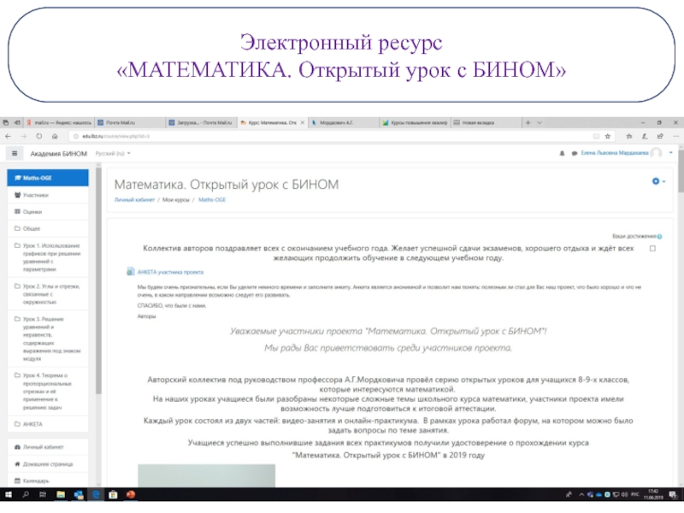Open Календарь in the sidebar
This screenshot has height=513, width=684.
[48, 481]
